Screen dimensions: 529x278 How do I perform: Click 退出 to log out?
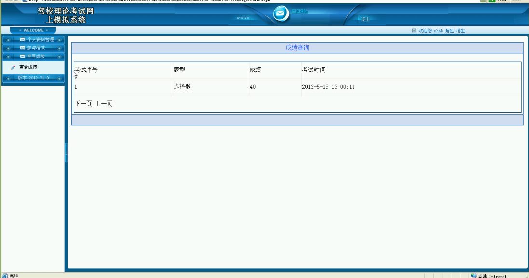pos(366,20)
